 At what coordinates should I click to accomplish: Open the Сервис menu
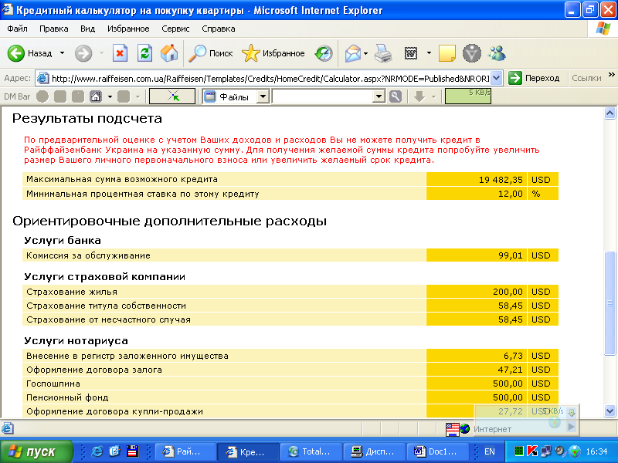[x=175, y=29]
